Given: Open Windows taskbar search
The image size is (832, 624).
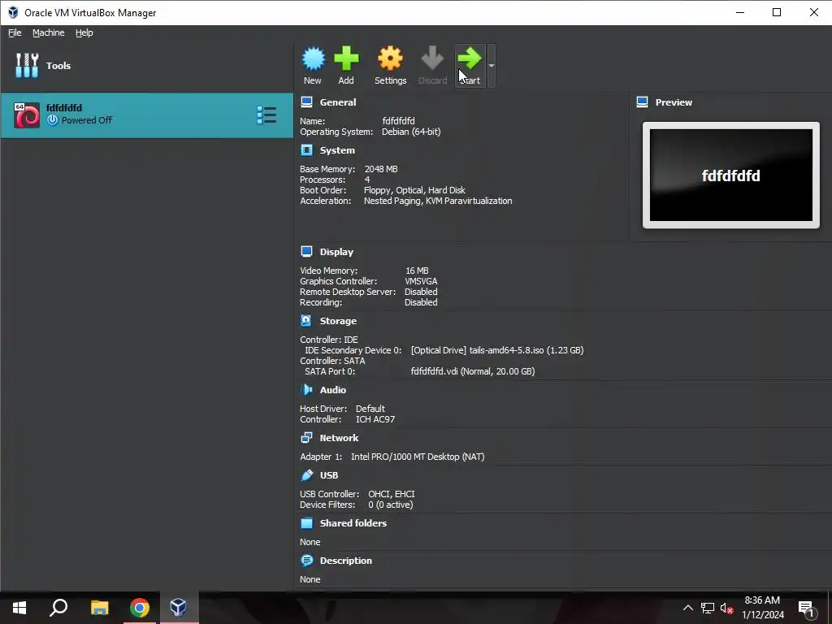Looking at the screenshot, I should pos(58,608).
